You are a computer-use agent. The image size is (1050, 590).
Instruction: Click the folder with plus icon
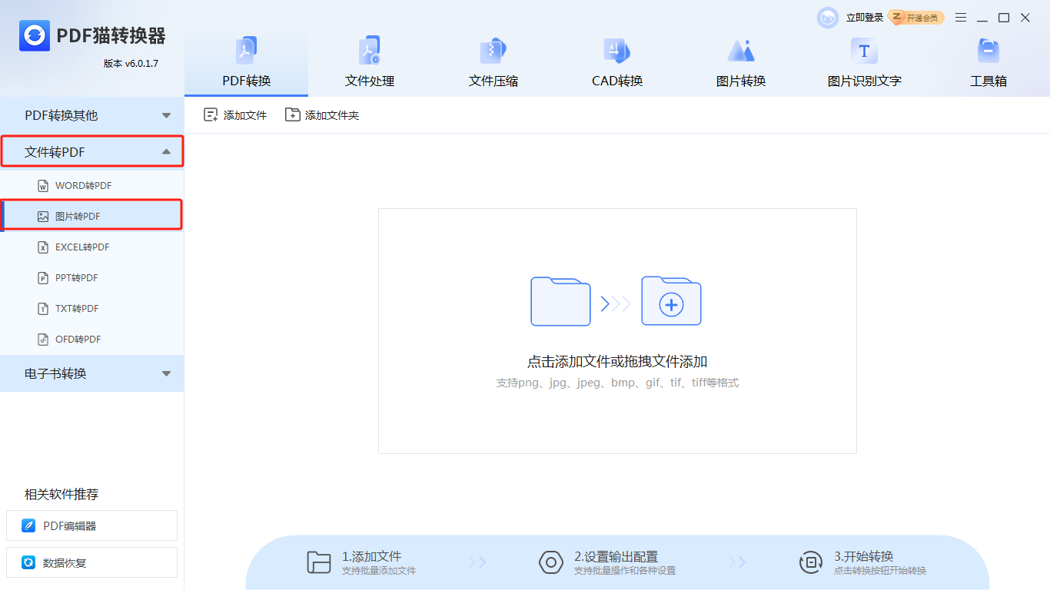coord(671,301)
